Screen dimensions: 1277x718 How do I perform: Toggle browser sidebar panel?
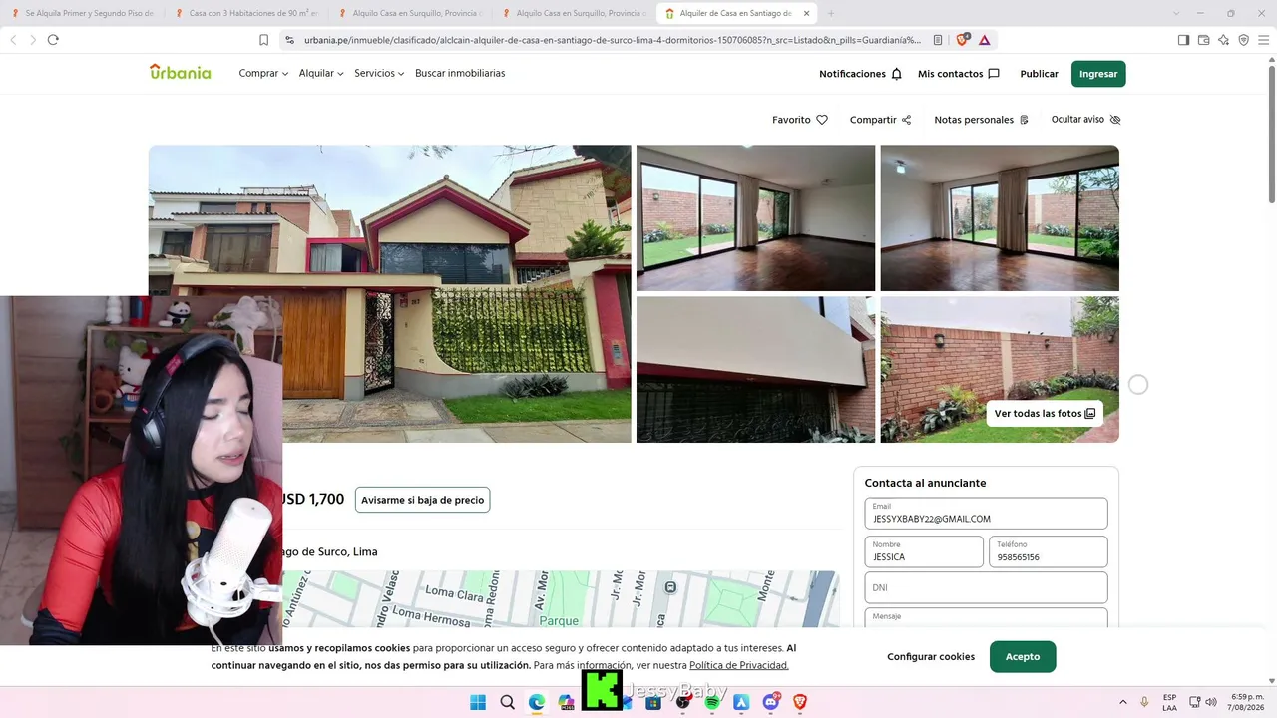pos(1183,40)
